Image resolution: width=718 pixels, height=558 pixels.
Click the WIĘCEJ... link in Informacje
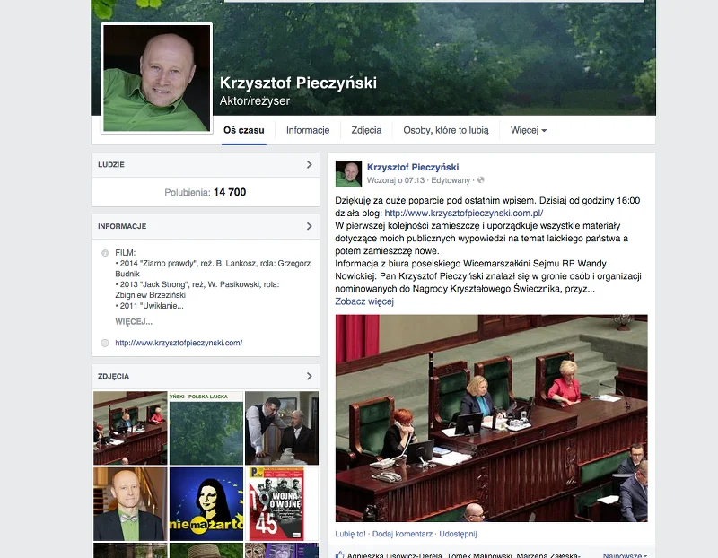tap(134, 322)
